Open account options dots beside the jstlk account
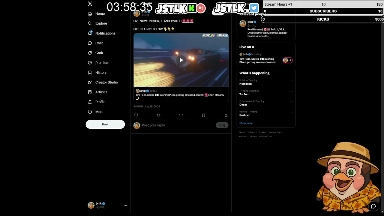This screenshot has width=384, height=216. [126, 205]
